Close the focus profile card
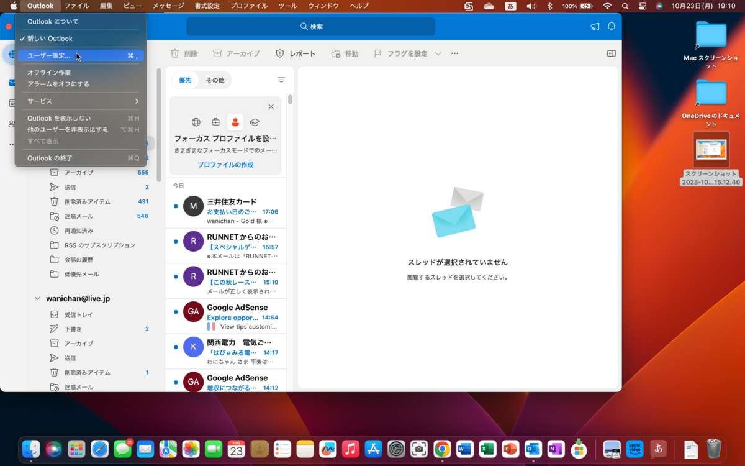Screen dimensions: 745x466 [271, 106]
